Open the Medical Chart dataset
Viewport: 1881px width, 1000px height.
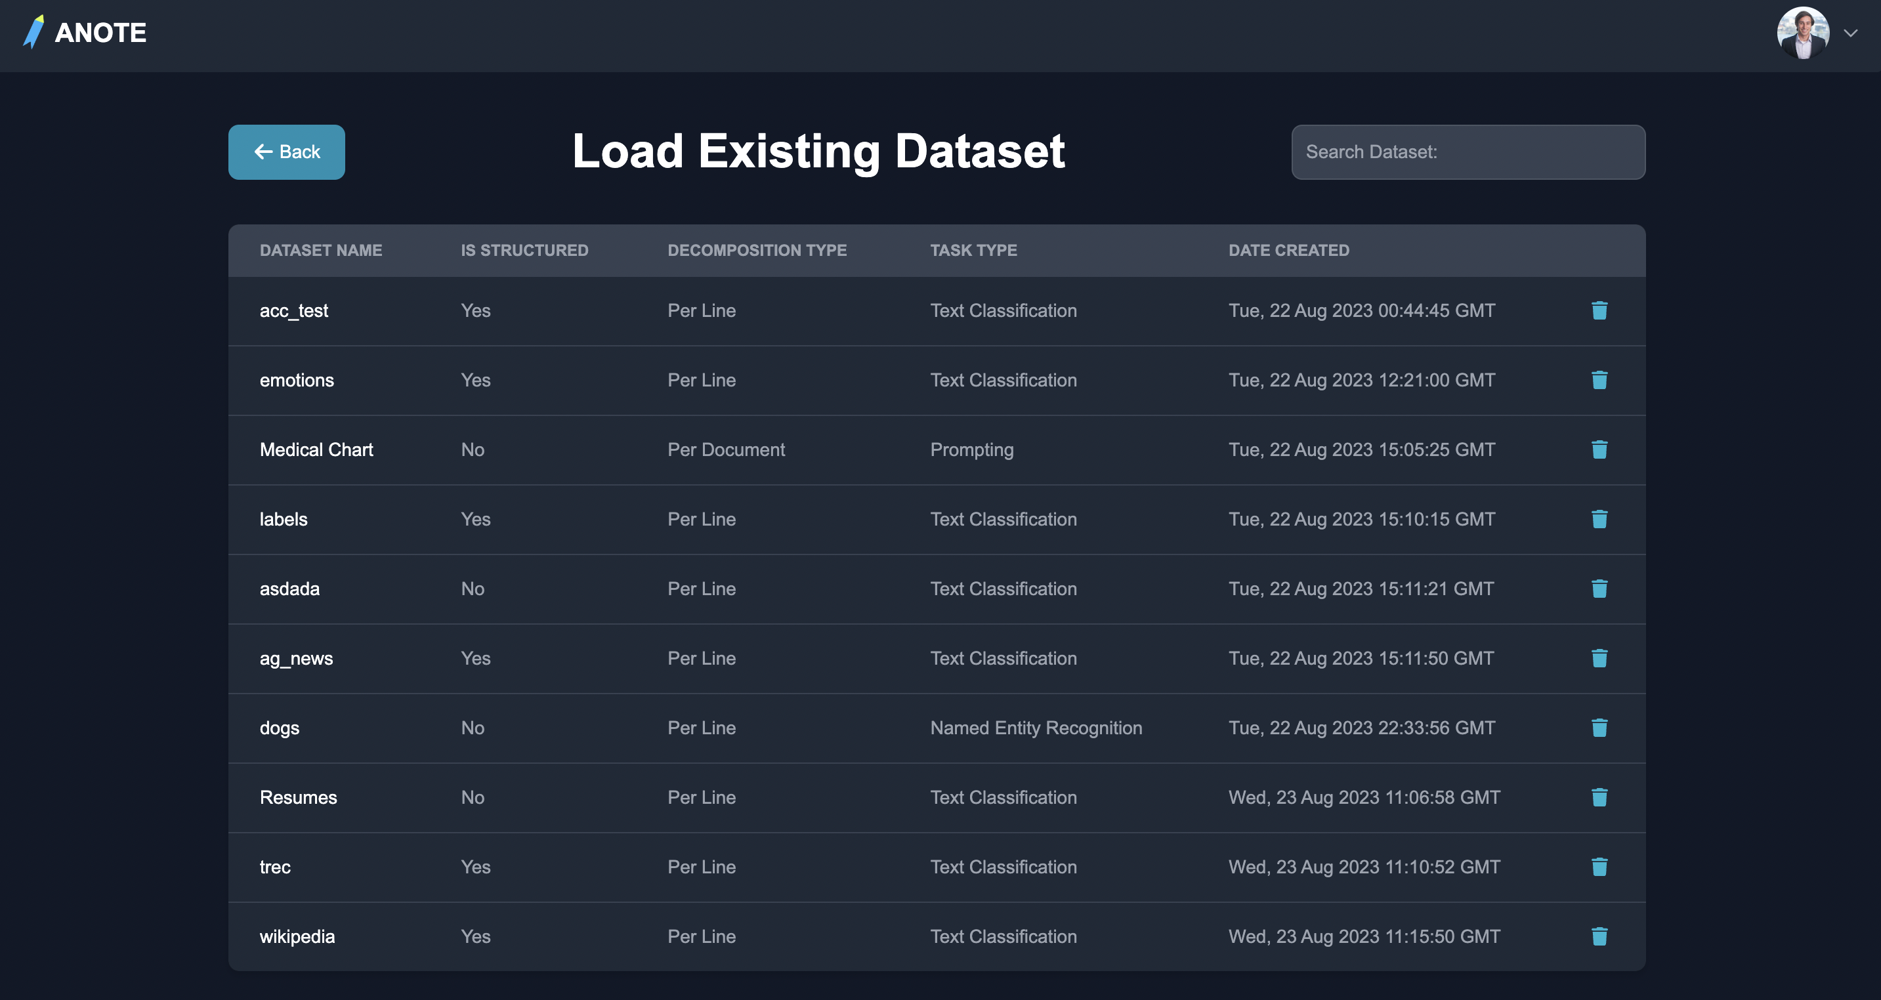(x=316, y=449)
